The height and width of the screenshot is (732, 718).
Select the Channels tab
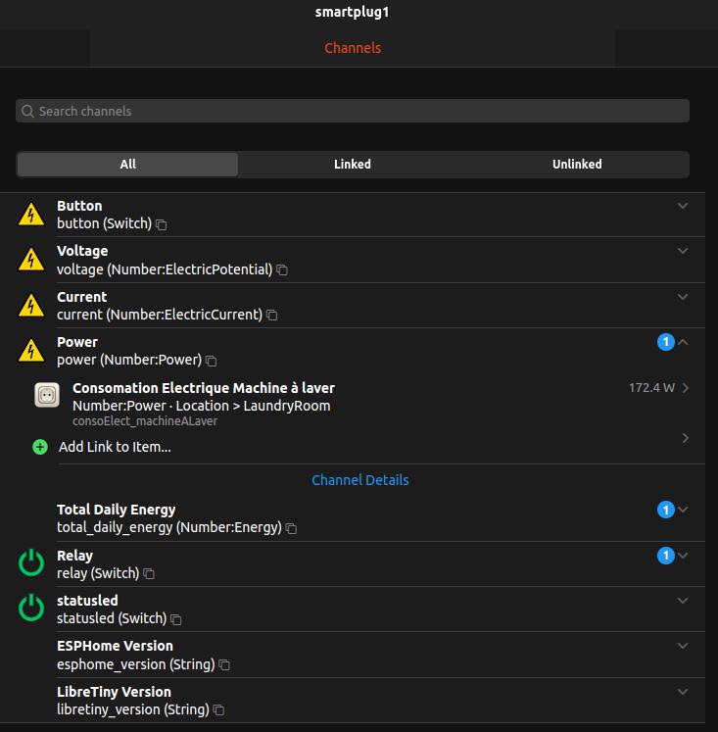(x=353, y=48)
